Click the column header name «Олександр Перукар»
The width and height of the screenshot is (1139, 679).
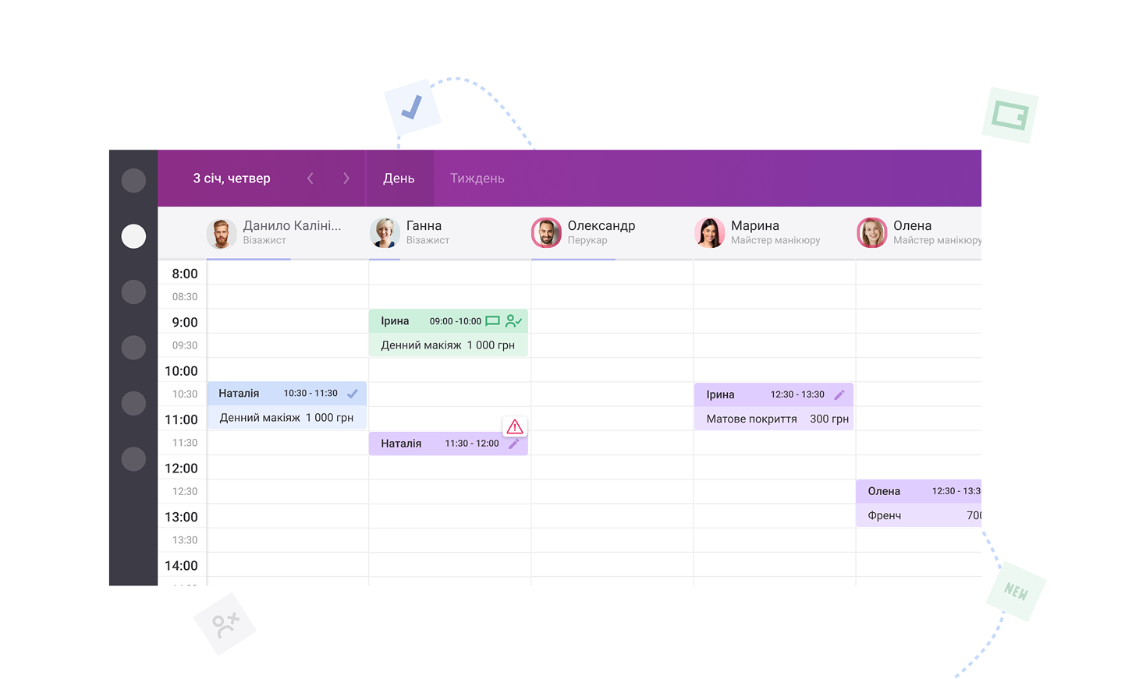pos(601,232)
